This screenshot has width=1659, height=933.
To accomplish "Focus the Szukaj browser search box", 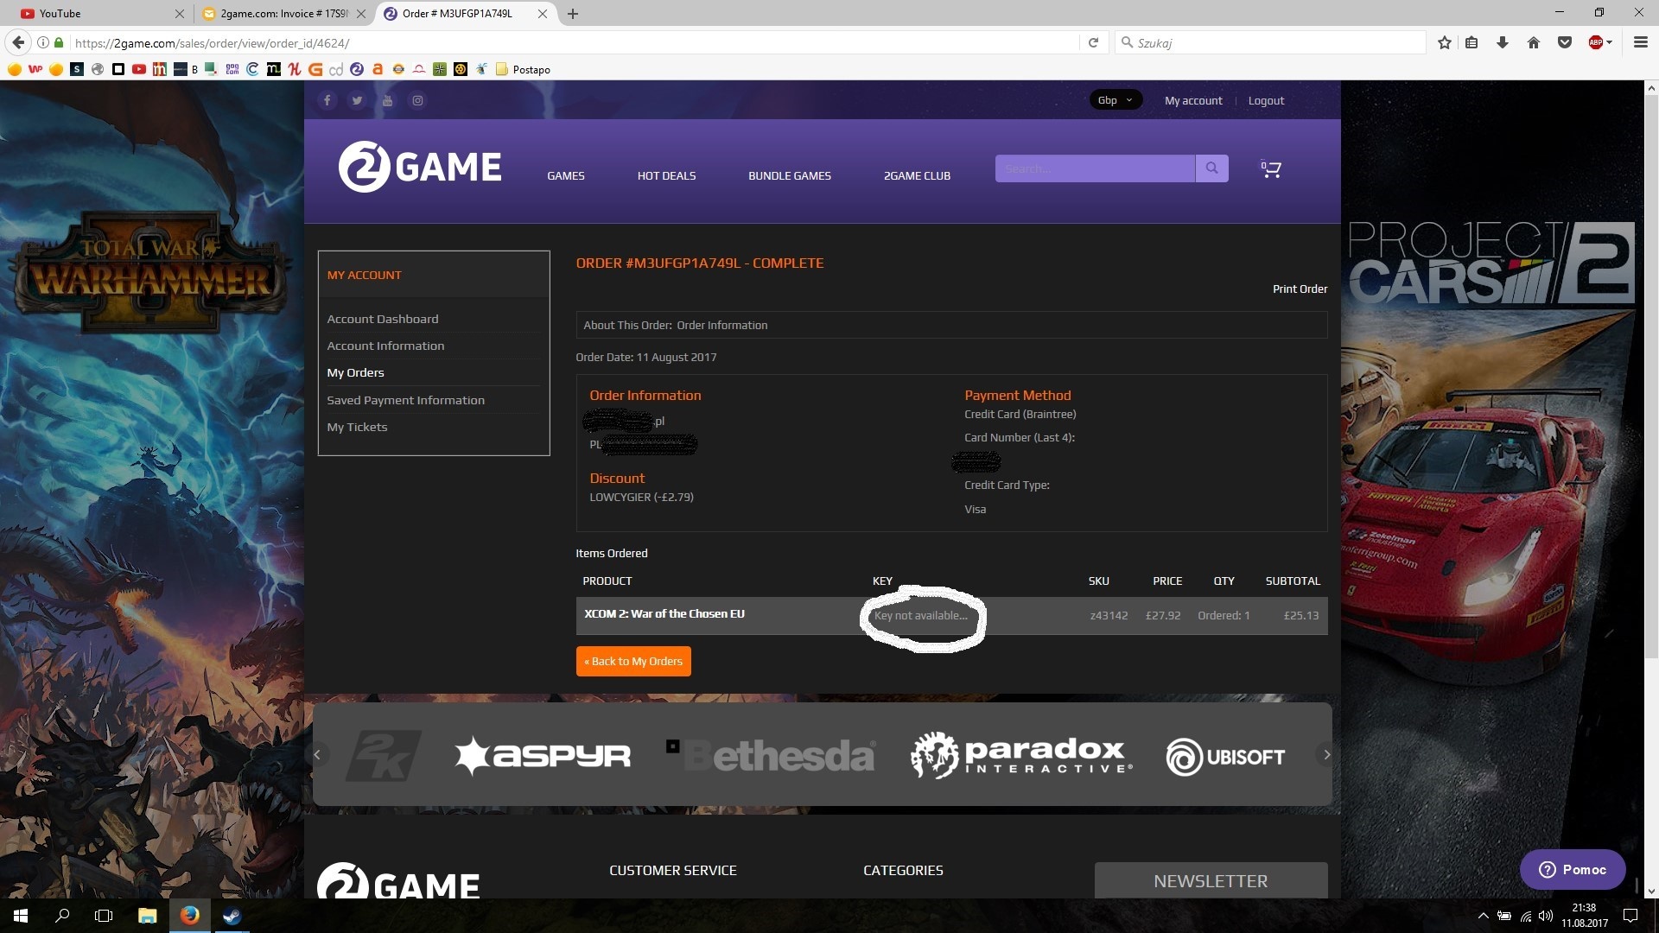I will tap(1270, 42).
